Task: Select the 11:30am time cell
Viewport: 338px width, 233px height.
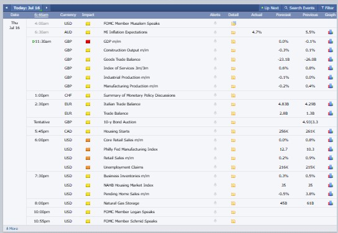Action: click(43, 42)
